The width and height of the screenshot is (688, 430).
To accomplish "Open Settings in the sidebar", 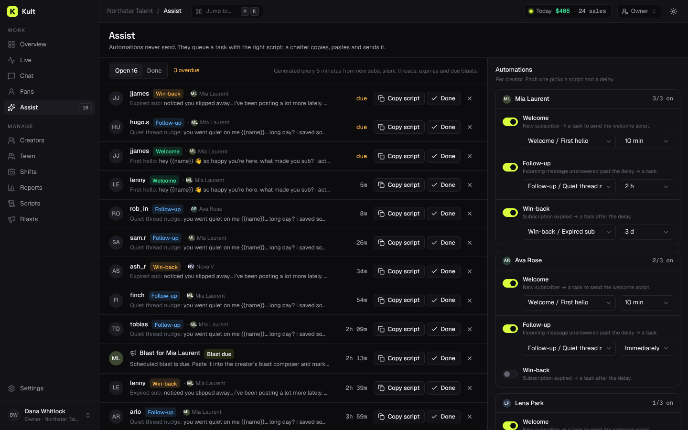I will 49,388.
